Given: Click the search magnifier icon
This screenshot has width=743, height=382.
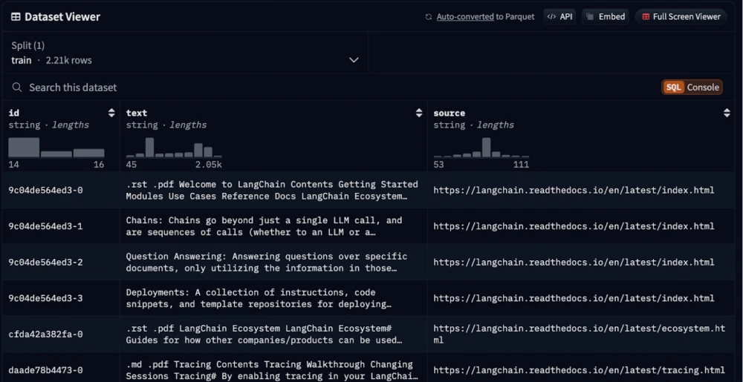Looking at the screenshot, I should coord(16,88).
